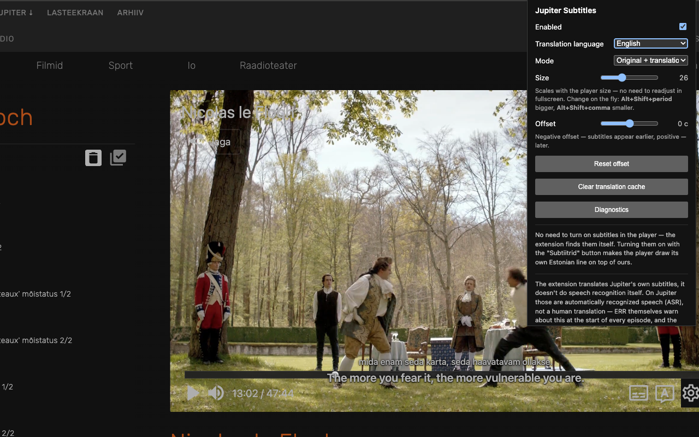The image size is (699, 437).
Task: Open Diagnostics in the subtitles panel
Action: point(612,210)
